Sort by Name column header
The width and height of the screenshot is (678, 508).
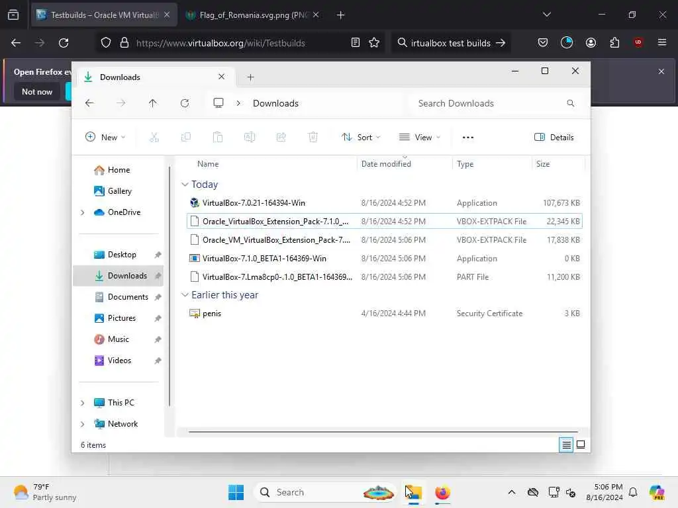coord(208,164)
